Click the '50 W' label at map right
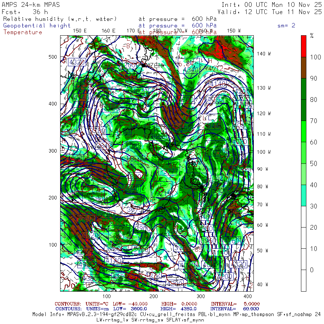This screenshot has width=324, height=324. (x=262, y=251)
